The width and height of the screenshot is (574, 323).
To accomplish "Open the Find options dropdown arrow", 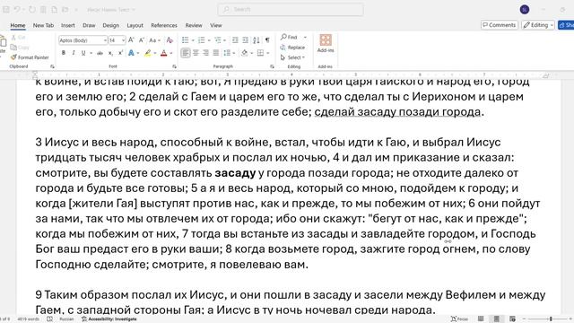I will (x=305, y=37).
